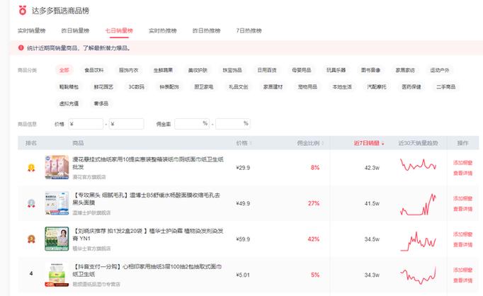Click the silver second-place medal icon

pyautogui.click(x=31, y=203)
